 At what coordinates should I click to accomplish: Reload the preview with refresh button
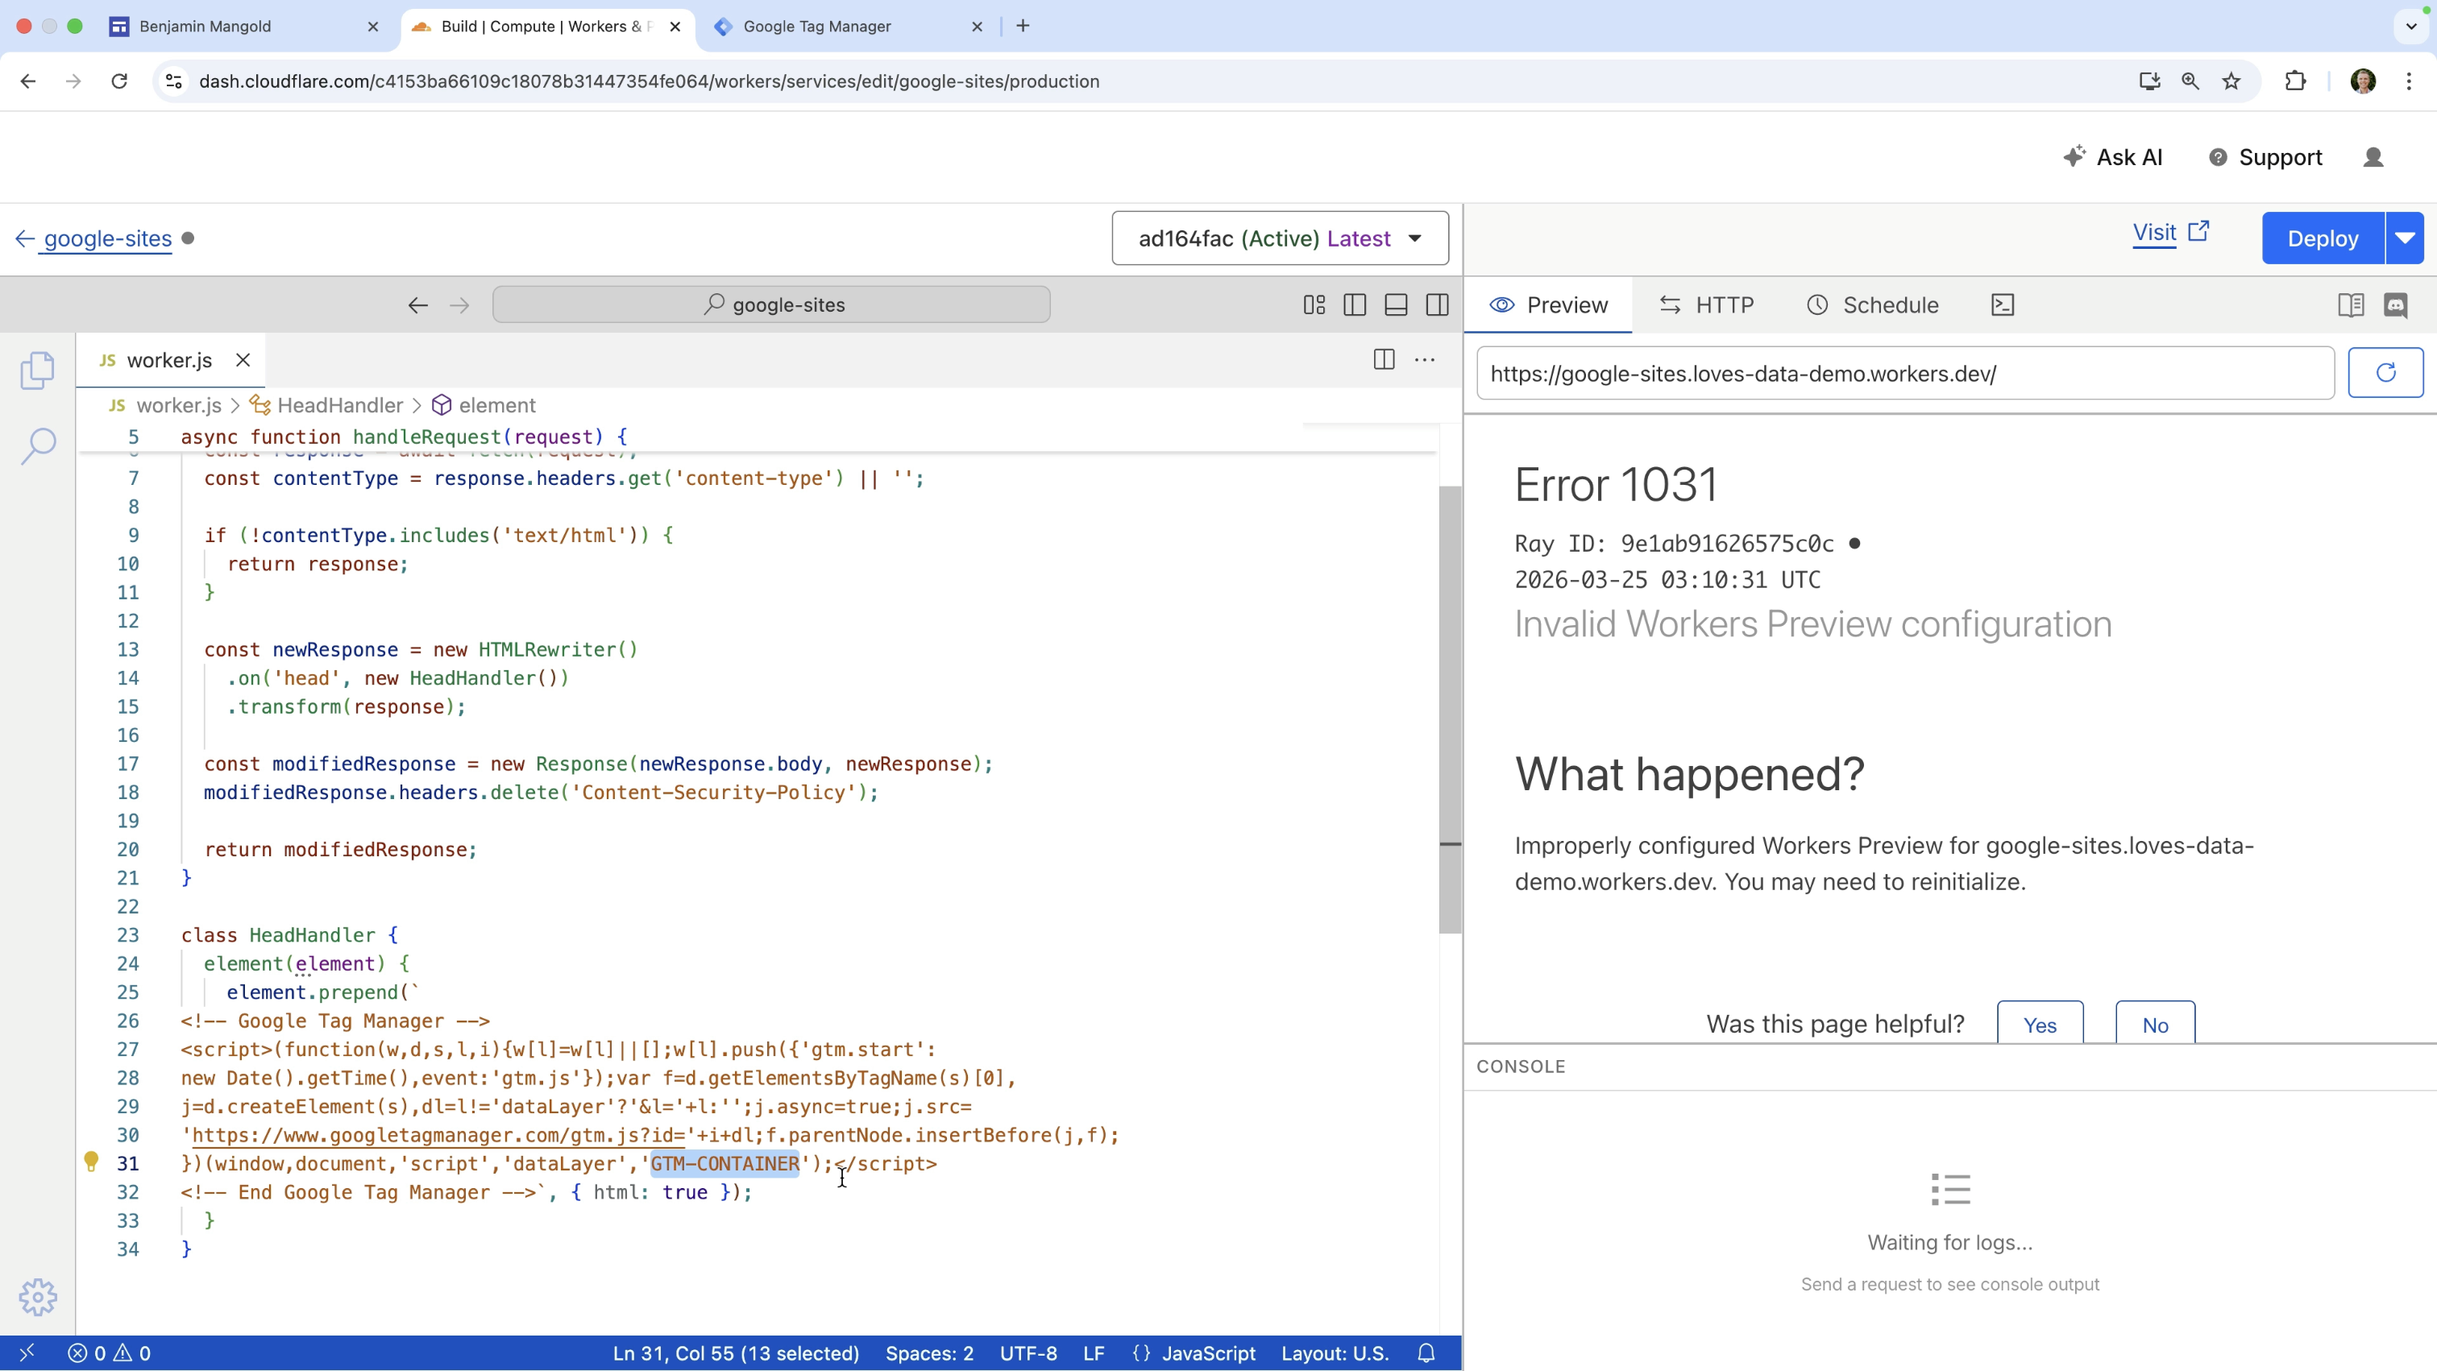(x=2386, y=372)
